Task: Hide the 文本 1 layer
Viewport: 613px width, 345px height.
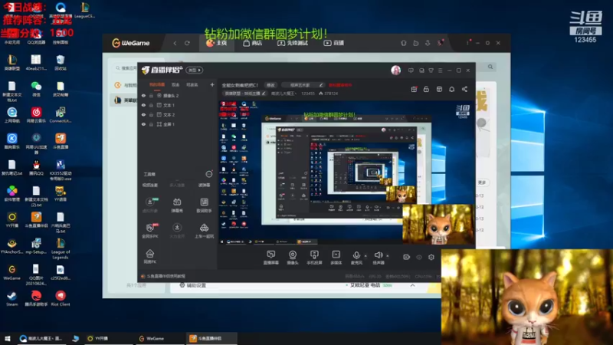Action: pyautogui.click(x=143, y=105)
